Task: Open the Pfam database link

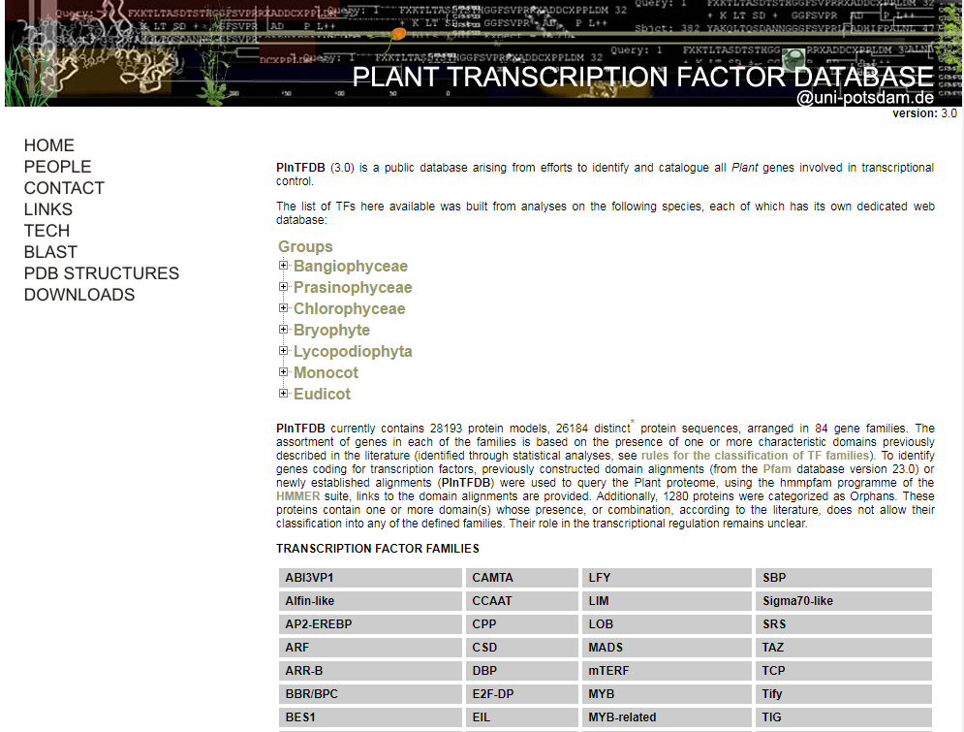Action: (776, 469)
